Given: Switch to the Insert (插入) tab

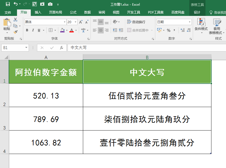Looking at the screenshot, I should pyautogui.click(x=38, y=12).
